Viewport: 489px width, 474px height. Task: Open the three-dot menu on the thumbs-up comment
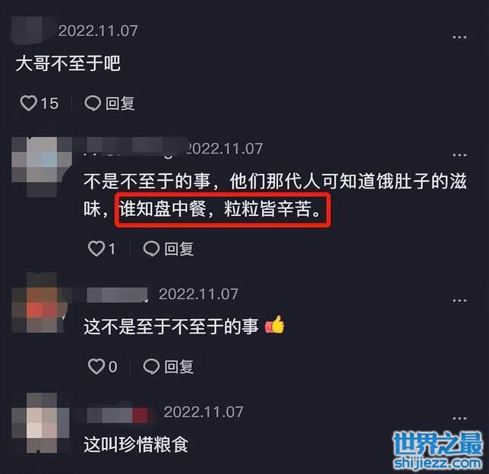[x=459, y=301]
